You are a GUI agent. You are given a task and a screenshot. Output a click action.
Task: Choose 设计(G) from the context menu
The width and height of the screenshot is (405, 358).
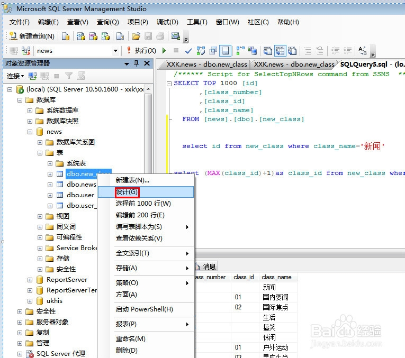tap(146, 192)
